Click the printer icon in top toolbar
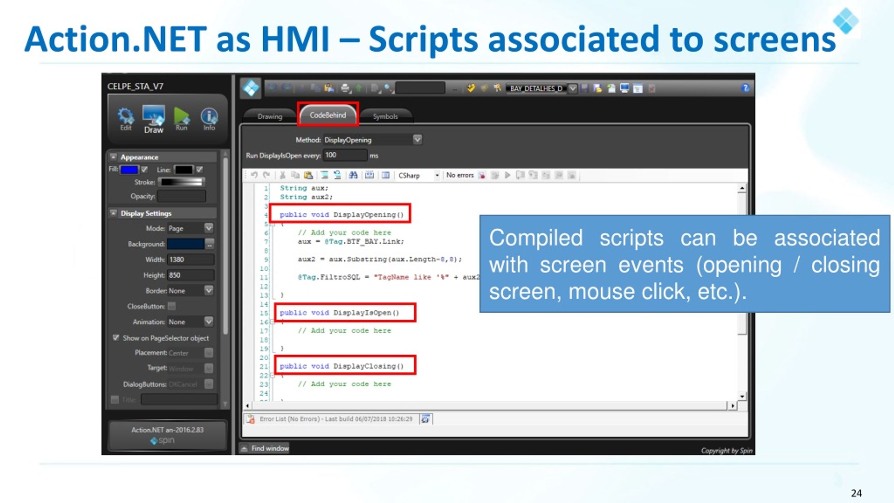 point(345,88)
